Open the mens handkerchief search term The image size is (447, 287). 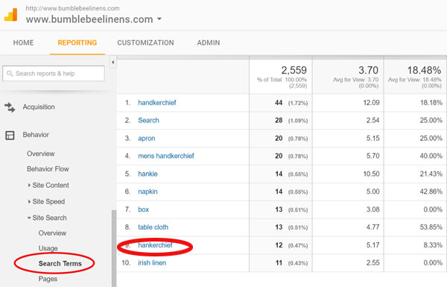(166, 156)
